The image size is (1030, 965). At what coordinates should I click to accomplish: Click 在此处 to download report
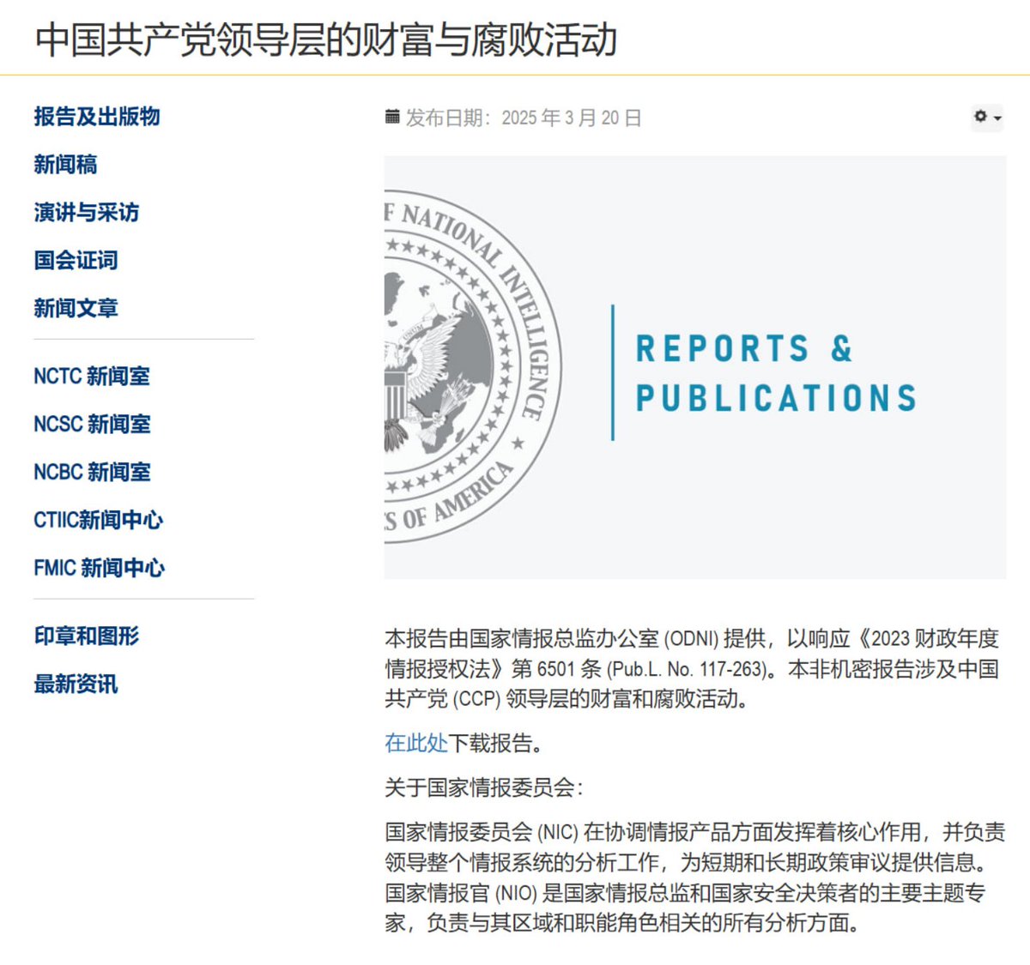(416, 743)
